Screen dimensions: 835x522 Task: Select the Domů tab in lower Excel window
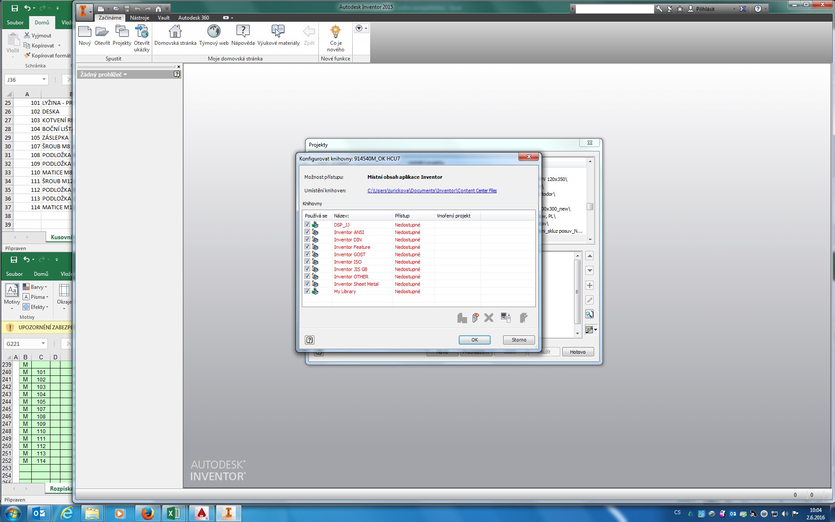click(41, 274)
